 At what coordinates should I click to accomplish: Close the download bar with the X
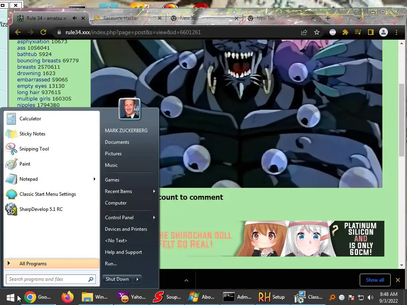point(397,280)
